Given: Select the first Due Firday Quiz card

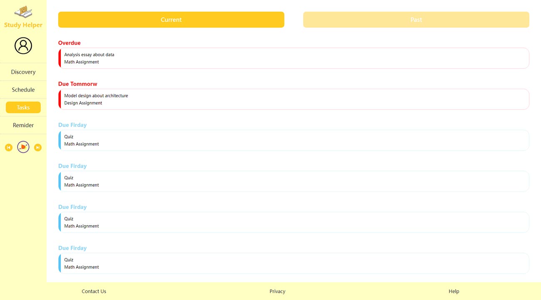Looking at the screenshot, I should (x=294, y=140).
